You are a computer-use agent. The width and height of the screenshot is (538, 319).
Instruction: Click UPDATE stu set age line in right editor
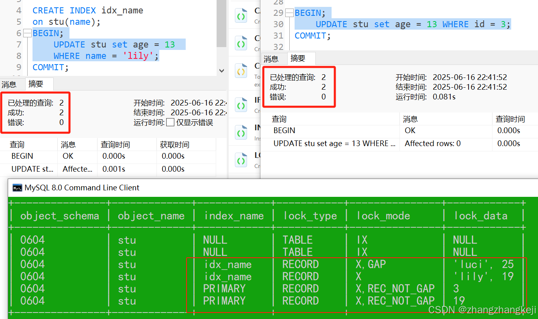pyautogui.click(x=413, y=24)
